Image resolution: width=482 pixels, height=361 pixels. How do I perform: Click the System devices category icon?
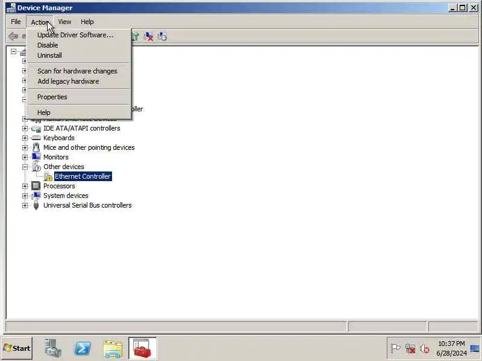coord(36,196)
